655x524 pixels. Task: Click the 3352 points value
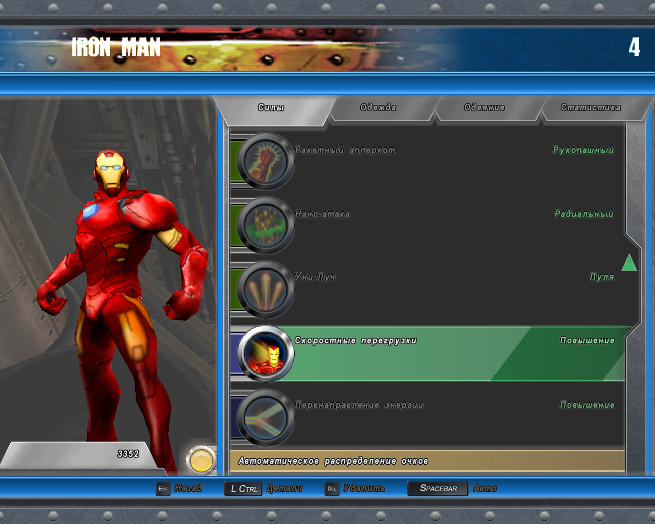pos(128,454)
